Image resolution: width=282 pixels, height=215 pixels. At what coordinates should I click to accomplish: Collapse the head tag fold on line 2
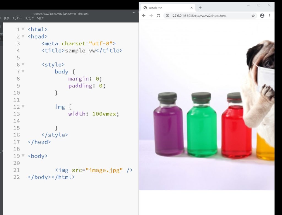[23, 36]
